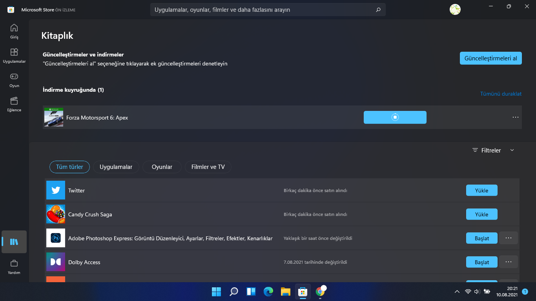Click the 7.08.2021 tarihinde değiştirildi text
Screen dimensions: 536x301
[315, 262]
